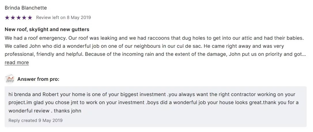313x132 pixels.
Task: Click the third purple rating star
Action: pyautogui.click(x=18, y=18)
